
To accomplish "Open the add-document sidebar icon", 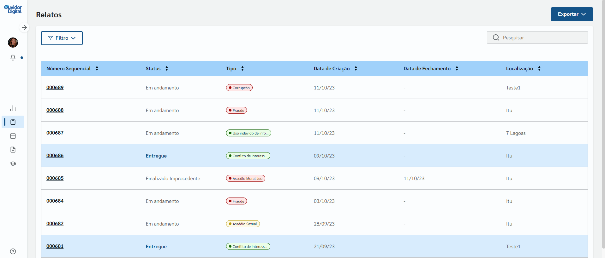I will 13,150.
